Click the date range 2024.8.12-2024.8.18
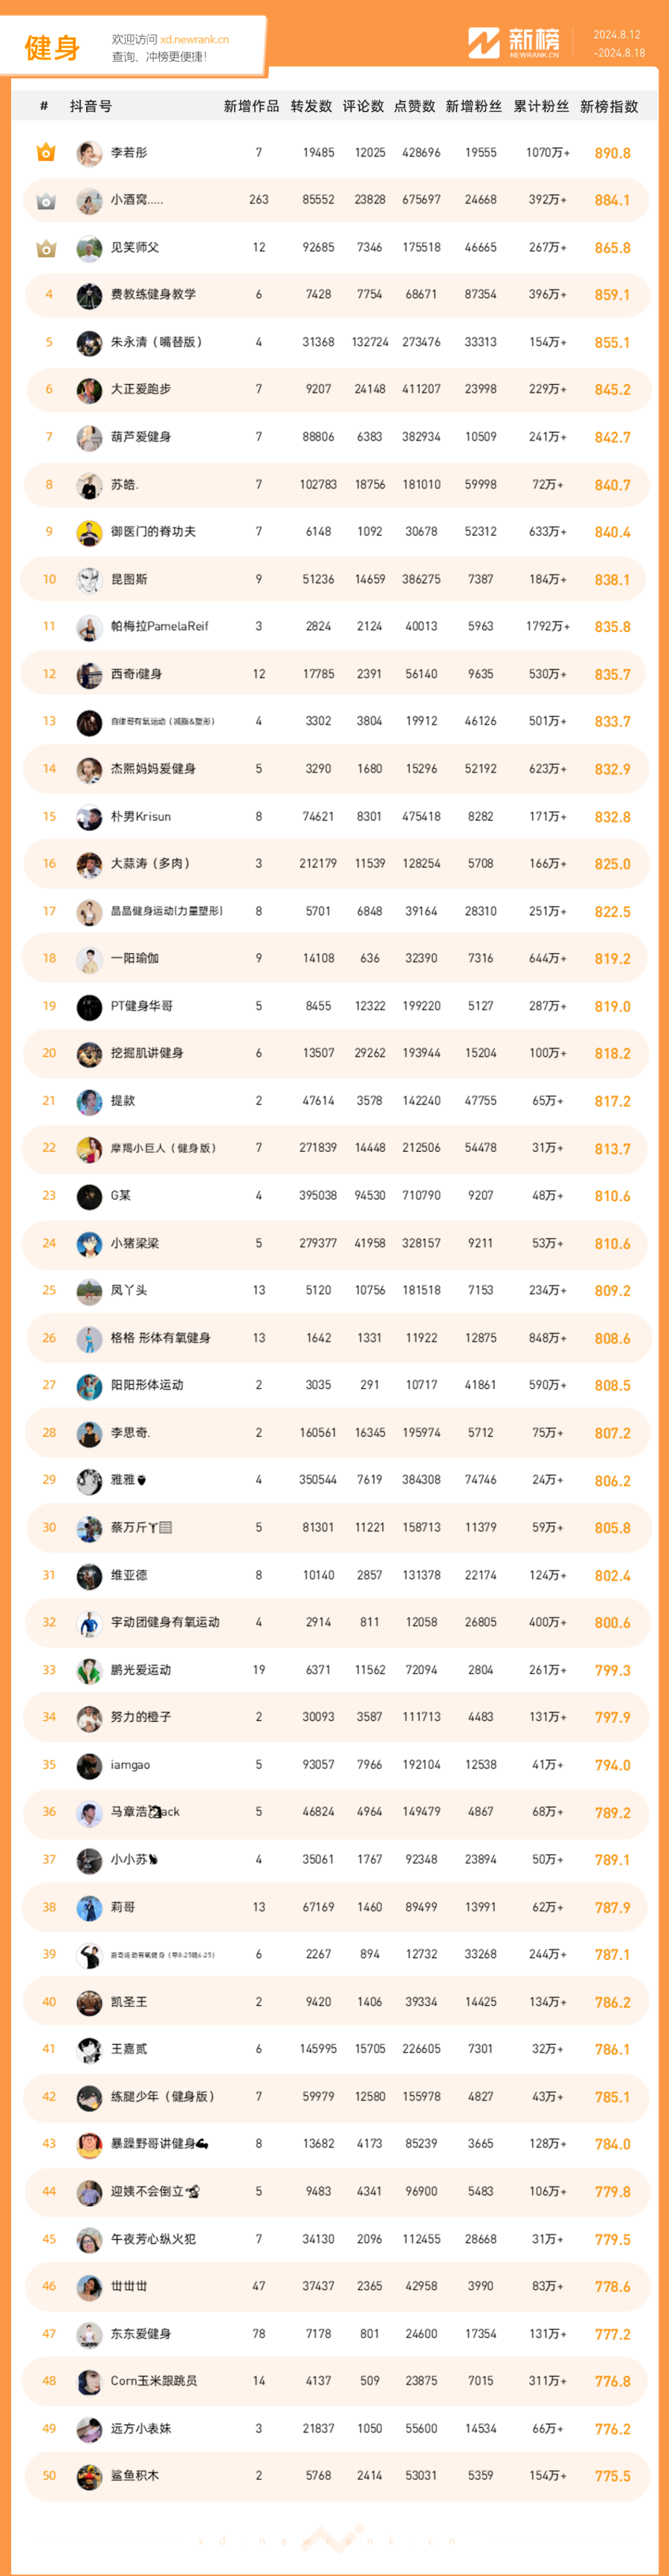This screenshot has width=669, height=2576. point(618,44)
